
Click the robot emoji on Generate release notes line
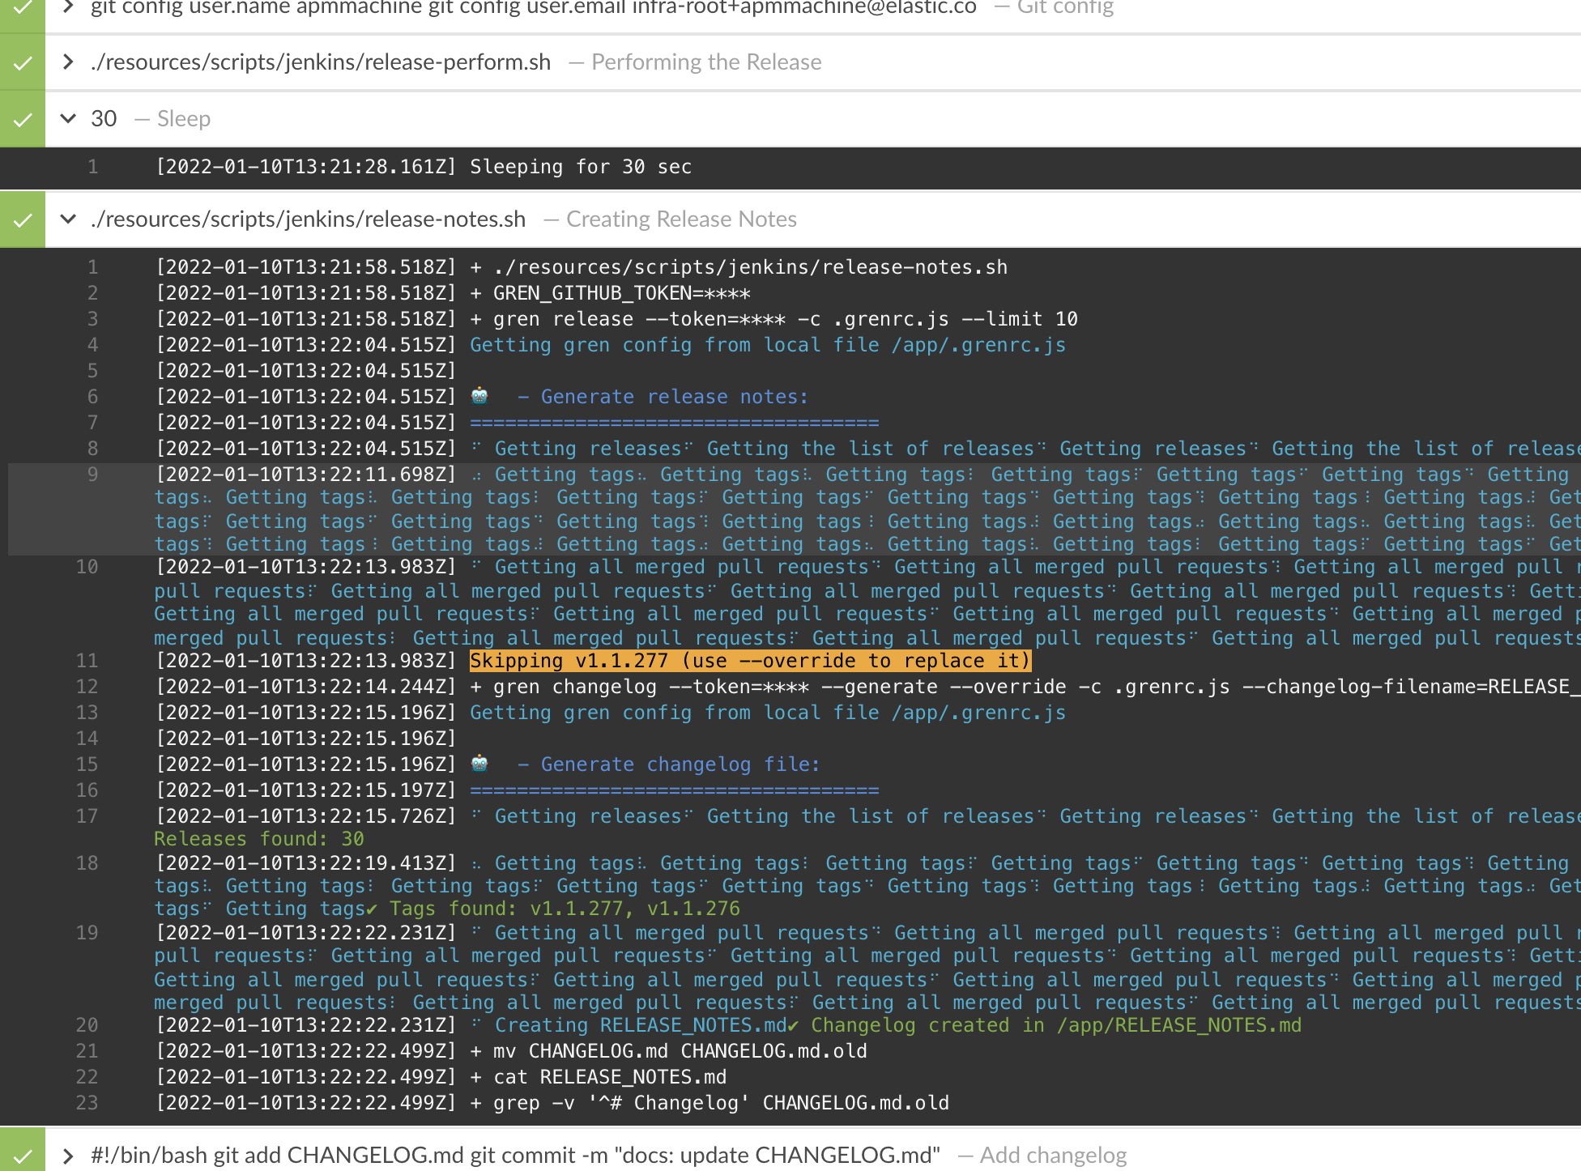[479, 396]
